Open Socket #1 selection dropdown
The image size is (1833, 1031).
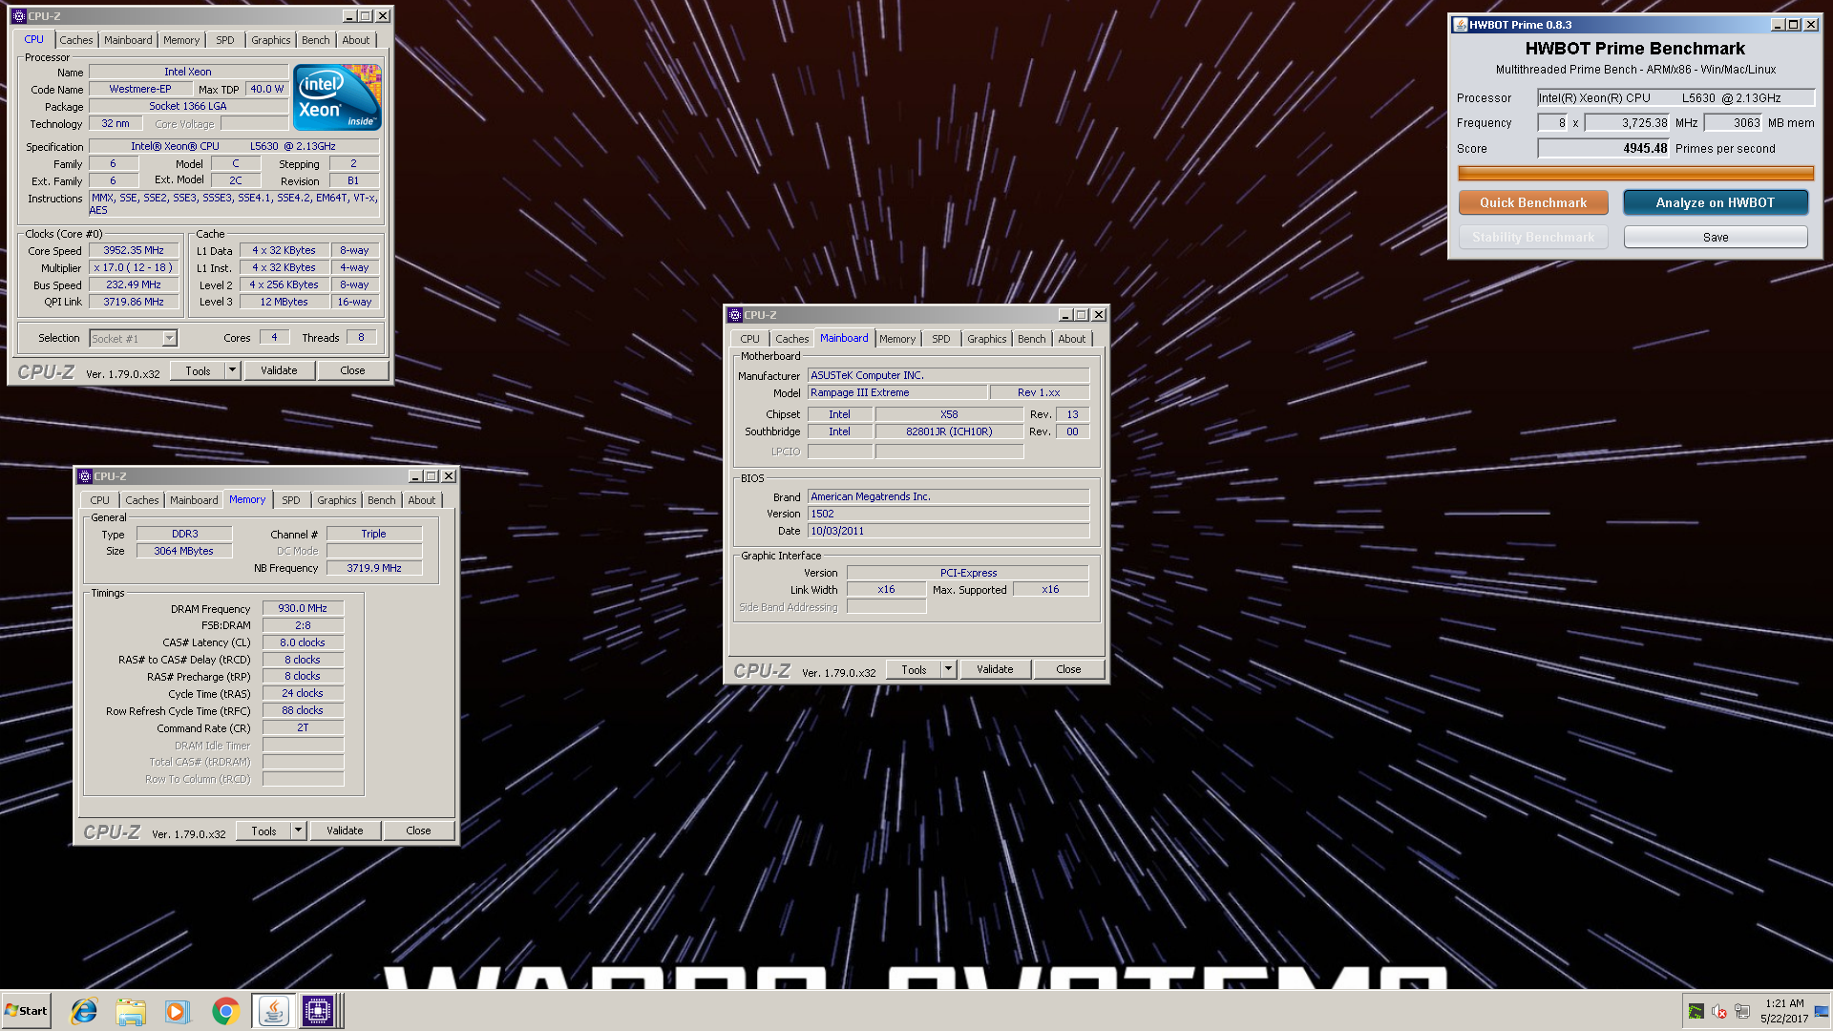[169, 338]
